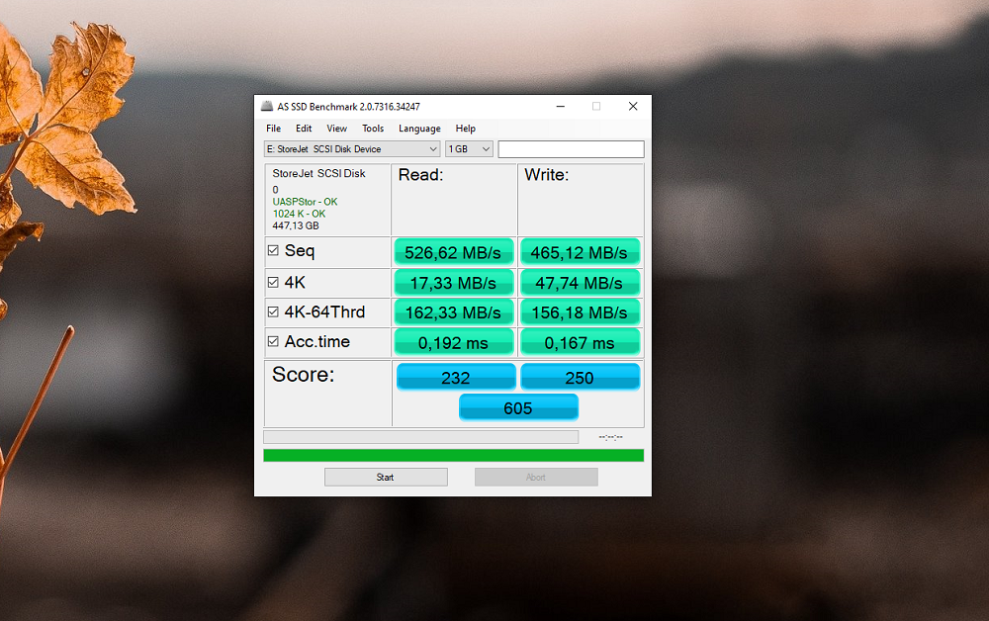Screen dimensions: 989x621
Task: Toggle the Acc.time test checkbox
Action: pos(273,342)
